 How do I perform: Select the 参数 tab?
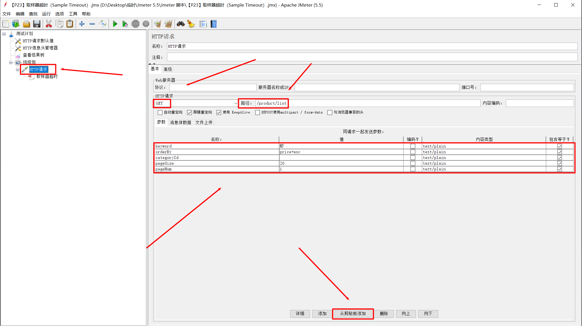pos(161,122)
